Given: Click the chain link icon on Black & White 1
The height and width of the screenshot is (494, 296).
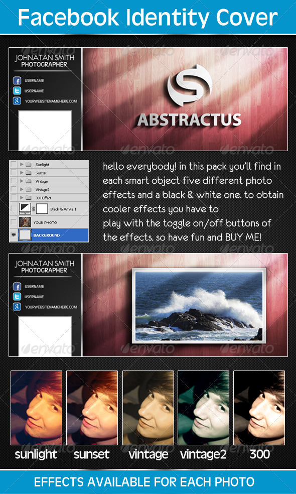Looking at the screenshot, I should (x=34, y=209).
